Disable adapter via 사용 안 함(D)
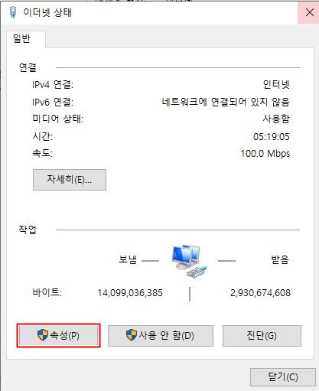This screenshot has height=391, width=319. 161,336
